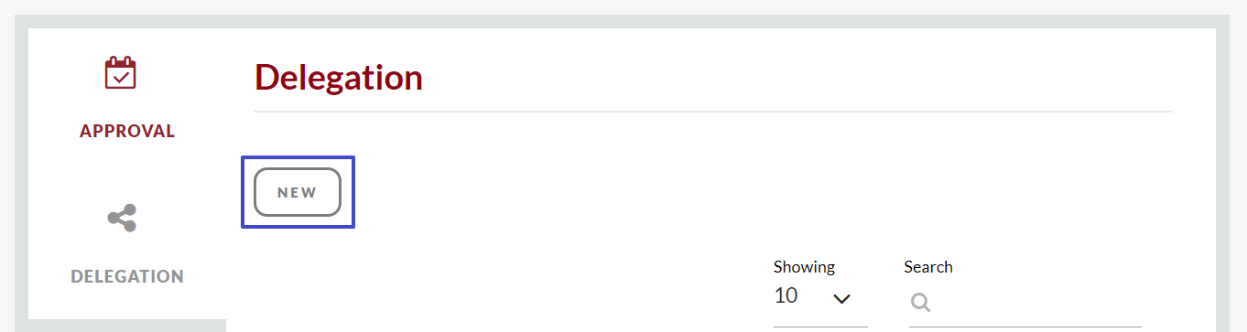The width and height of the screenshot is (1247, 332).
Task: Switch to the APPROVAL sidebar tab
Action: click(x=127, y=101)
